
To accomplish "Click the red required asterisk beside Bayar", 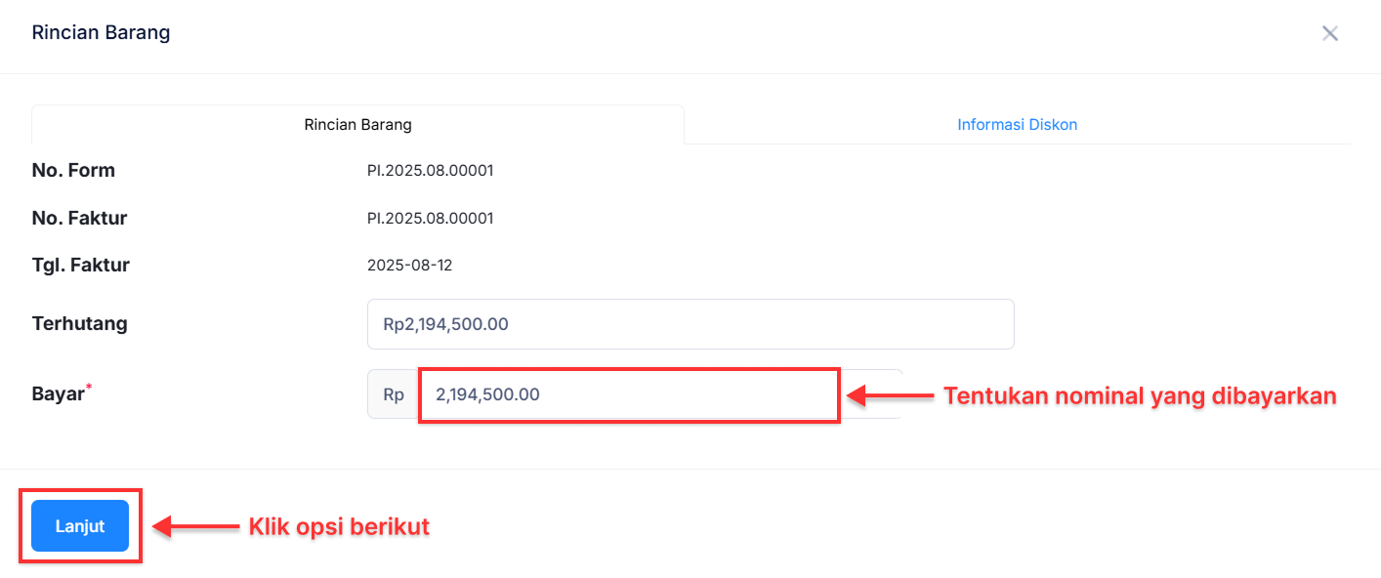I will click(x=89, y=389).
